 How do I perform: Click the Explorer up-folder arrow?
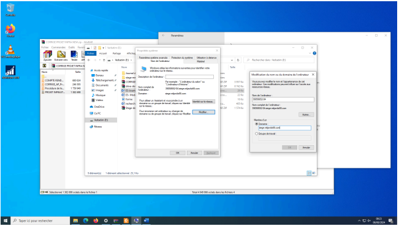coord(104,60)
